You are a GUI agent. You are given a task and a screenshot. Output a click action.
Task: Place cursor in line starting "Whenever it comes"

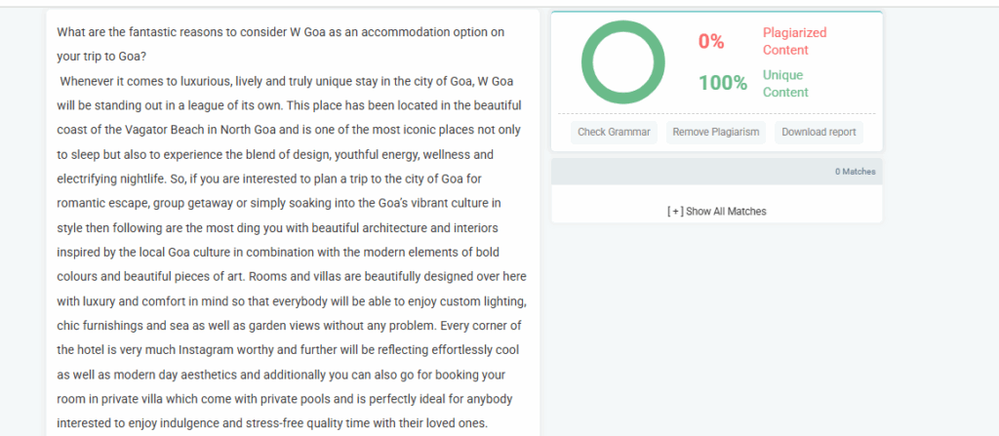point(282,80)
